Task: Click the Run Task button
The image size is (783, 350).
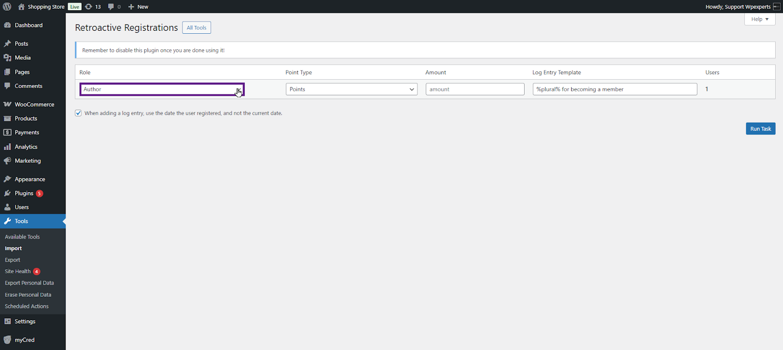Action: (x=760, y=129)
